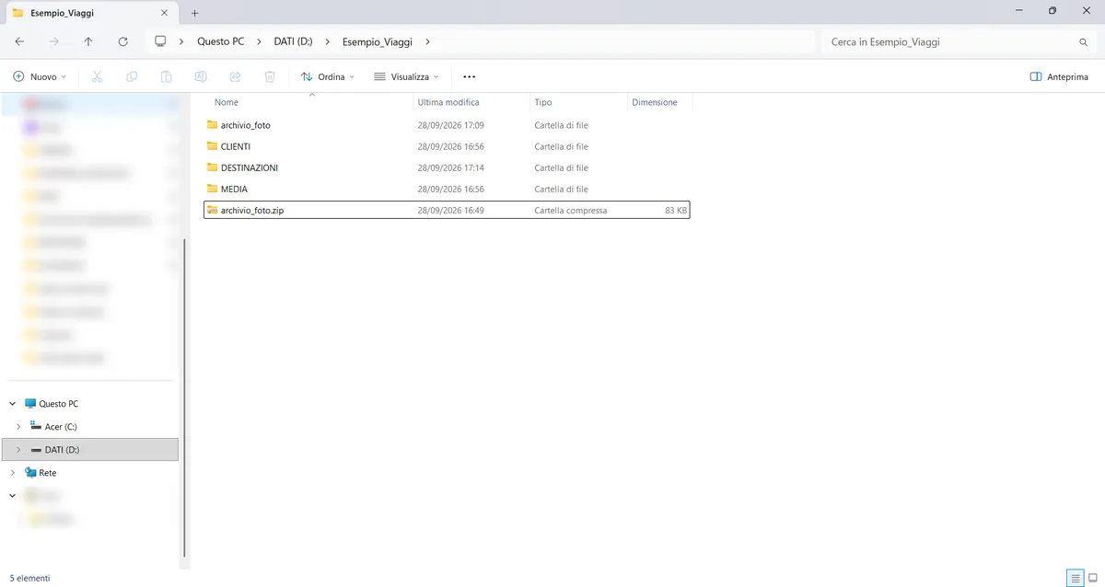
Task: Select the CLIENTI folder name
Action: click(x=236, y=146)
